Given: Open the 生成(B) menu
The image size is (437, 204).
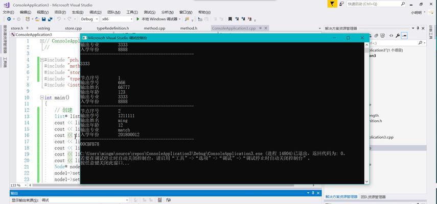Looking at the screenshot, I should point(78,12).
